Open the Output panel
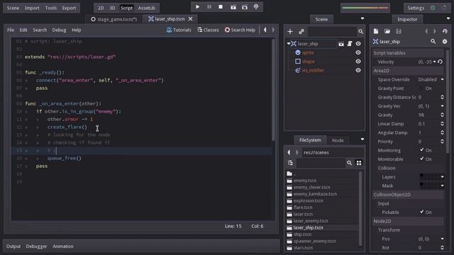The image size is (454, 255). pyautogui.click(x=13, y=246)
